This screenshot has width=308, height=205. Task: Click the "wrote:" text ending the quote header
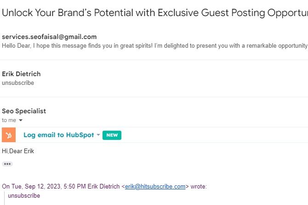click(199, 187)
